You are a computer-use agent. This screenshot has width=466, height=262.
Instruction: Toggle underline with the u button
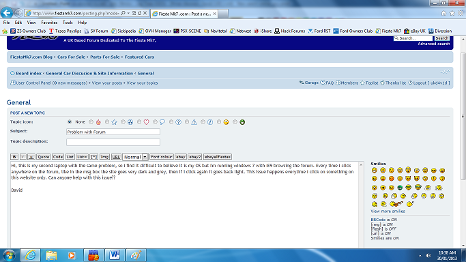pos(31,157)
